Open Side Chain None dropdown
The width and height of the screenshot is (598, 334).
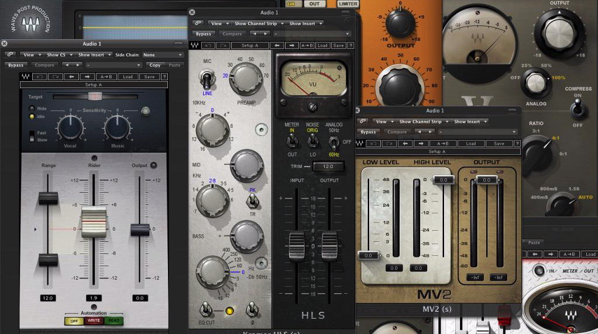click(162, 55)
